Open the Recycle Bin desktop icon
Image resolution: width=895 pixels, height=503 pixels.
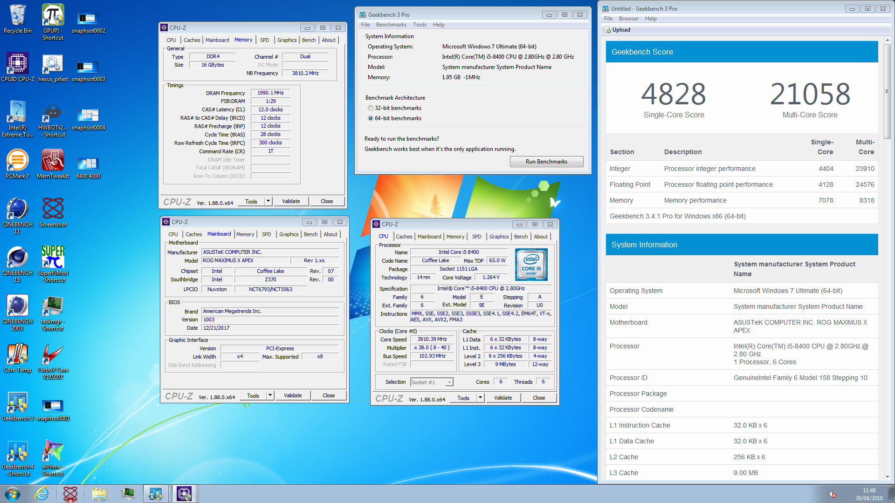point(18,20)
